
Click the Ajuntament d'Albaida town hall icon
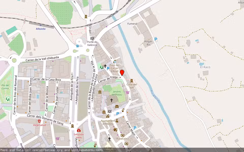click(108, 116)
